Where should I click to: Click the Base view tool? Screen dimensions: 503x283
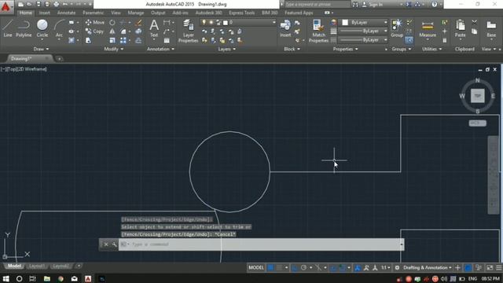(491, 28)
